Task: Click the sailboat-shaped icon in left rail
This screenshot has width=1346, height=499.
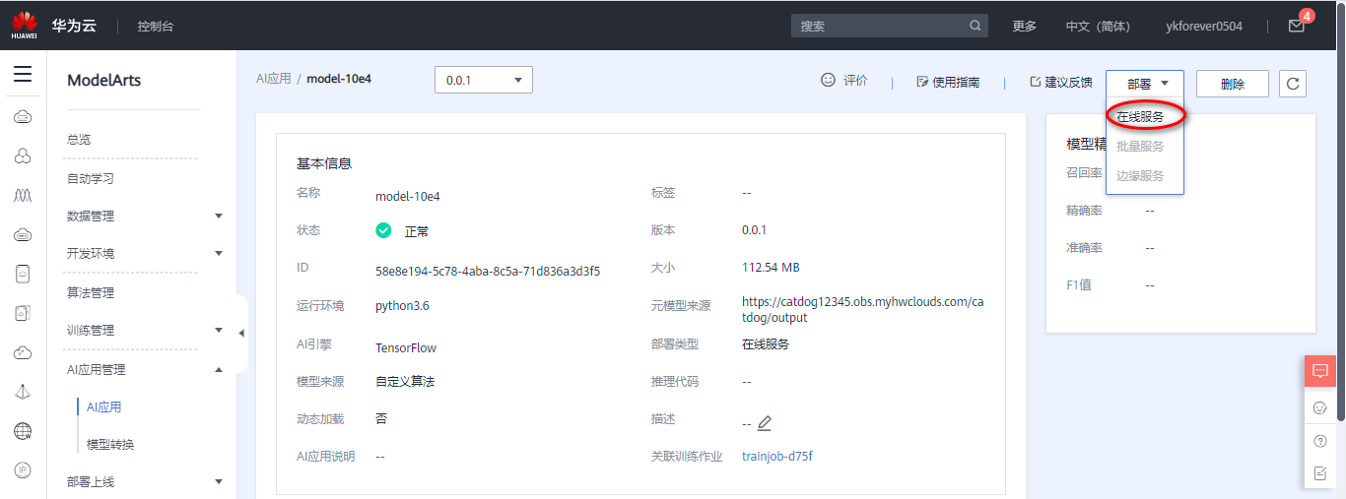Action: [x=23, y=392]
